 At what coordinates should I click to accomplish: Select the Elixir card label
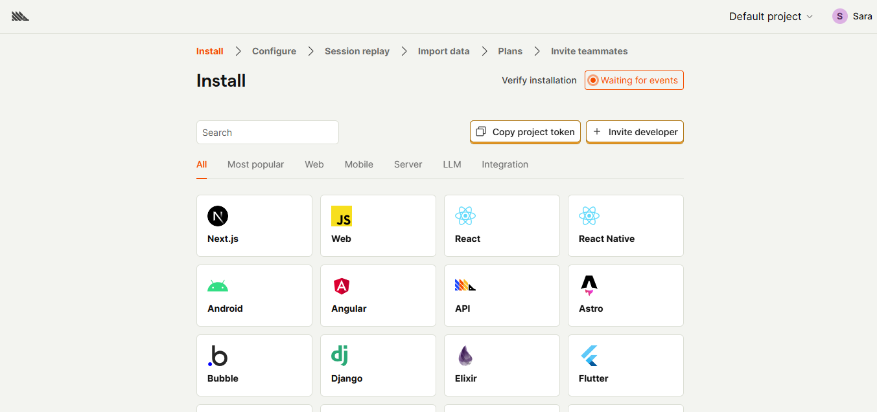coord(466,378)
